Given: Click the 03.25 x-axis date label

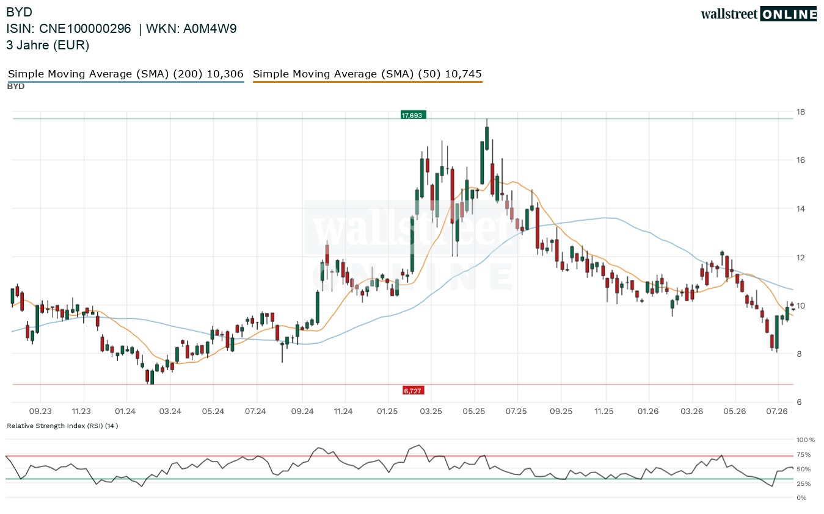Looking at the screenshot, I should tap(430, 412).
